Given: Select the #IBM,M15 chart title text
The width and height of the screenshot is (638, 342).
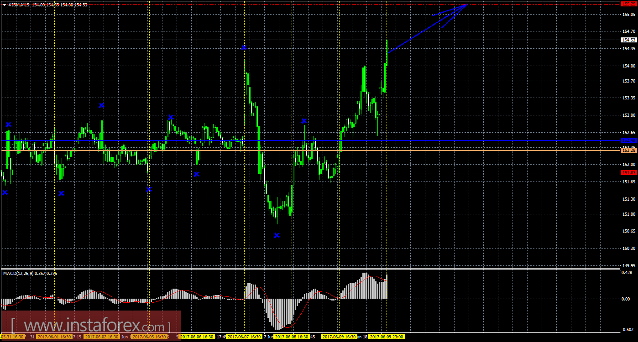Looking at the screenshot, I should [19, 5].
